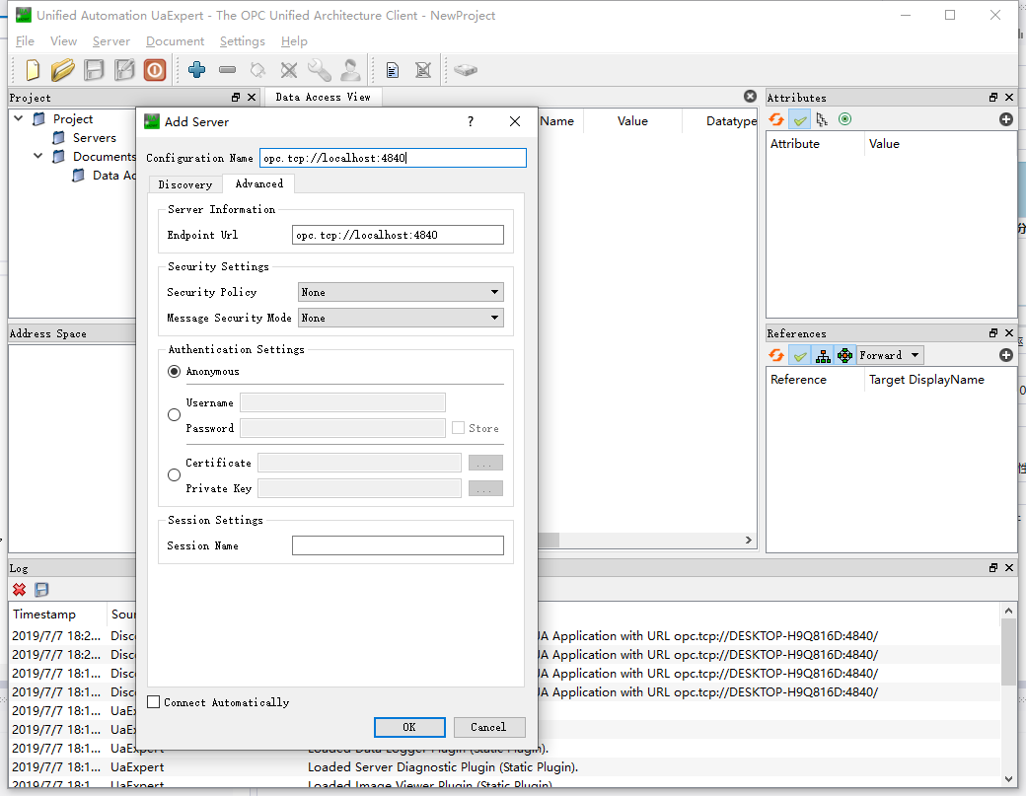Save project with the floppy disk icon
Screen dimensions: 1026x796
(x=95, y=69)
